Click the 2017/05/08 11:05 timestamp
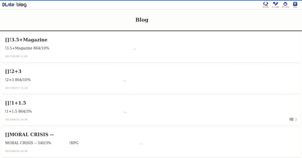The image size is (302, 158). 16,56
